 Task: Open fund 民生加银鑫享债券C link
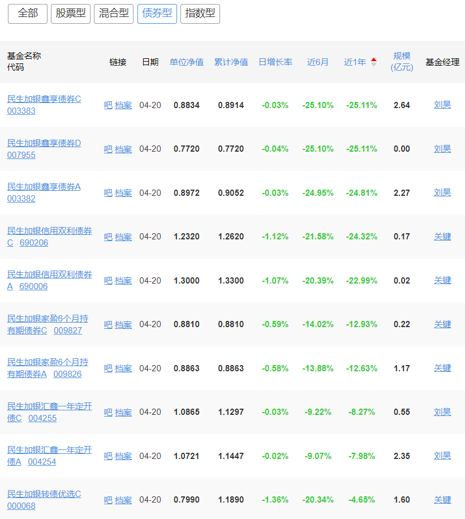point(44,99)
